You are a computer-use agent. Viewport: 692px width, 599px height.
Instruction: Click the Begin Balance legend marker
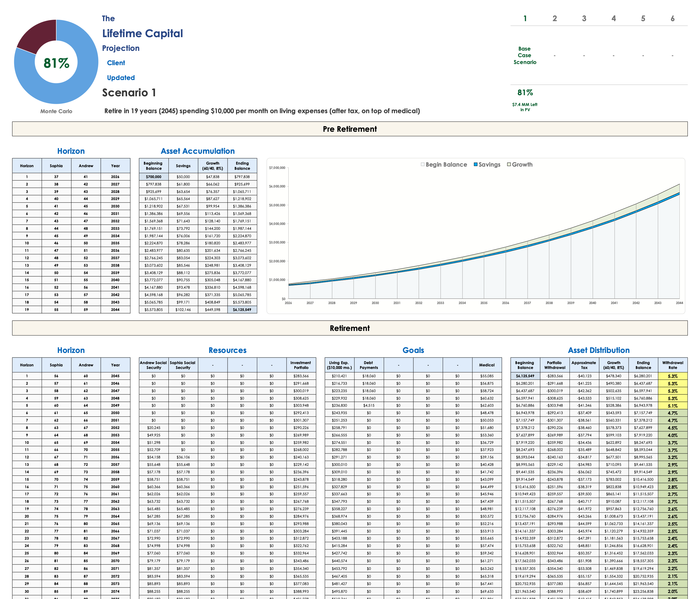point(423,164)
